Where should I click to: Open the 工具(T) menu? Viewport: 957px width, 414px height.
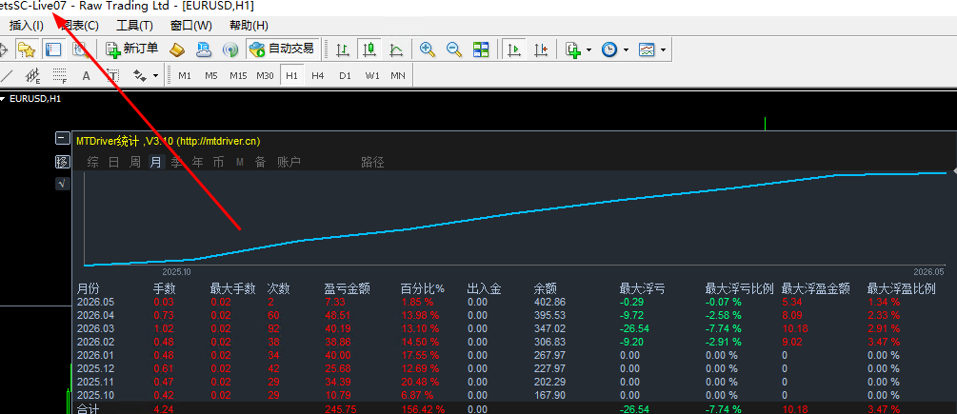(134, 26)
